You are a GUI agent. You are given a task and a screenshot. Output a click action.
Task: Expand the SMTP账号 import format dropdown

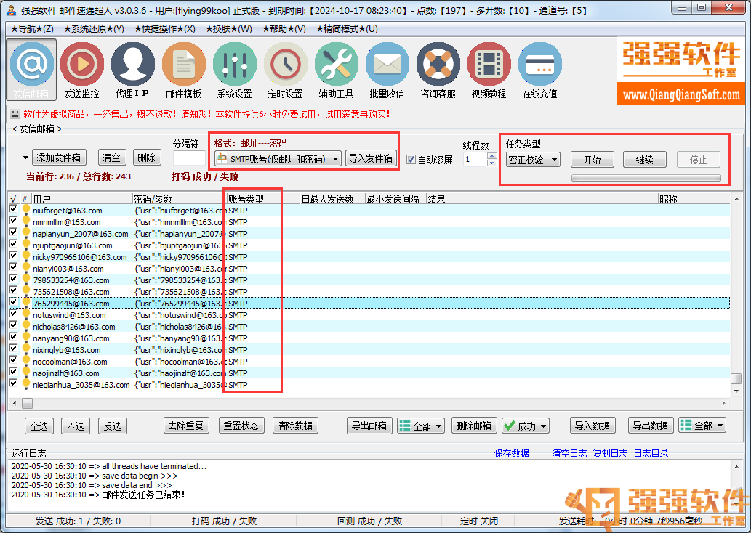point(336,159)
